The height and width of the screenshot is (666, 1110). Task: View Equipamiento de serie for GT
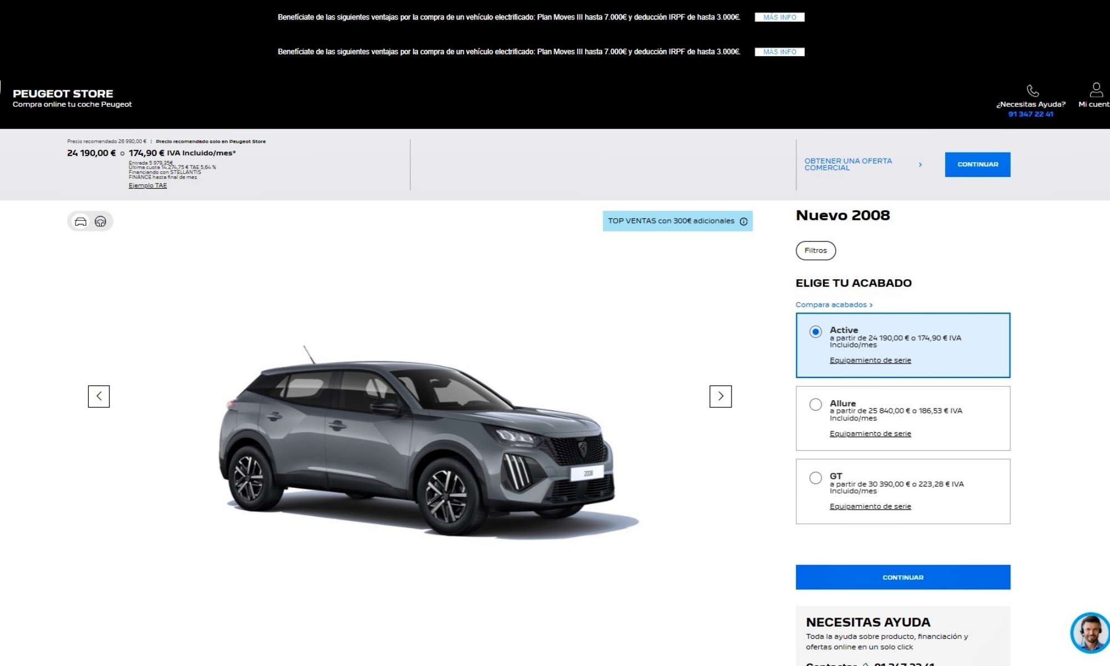tap(870, 506)
